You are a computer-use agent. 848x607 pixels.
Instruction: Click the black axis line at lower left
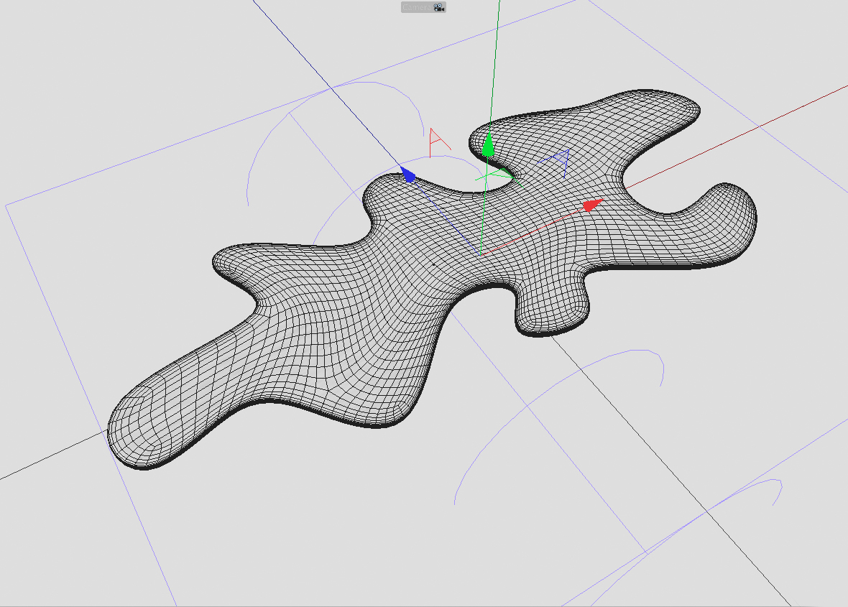(x=43, y=460)
